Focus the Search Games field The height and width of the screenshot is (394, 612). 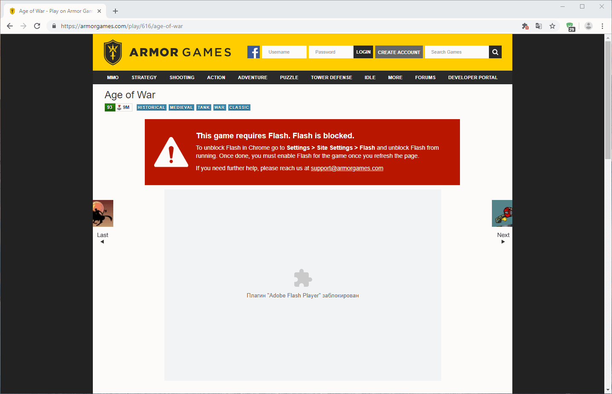[457, 52]
